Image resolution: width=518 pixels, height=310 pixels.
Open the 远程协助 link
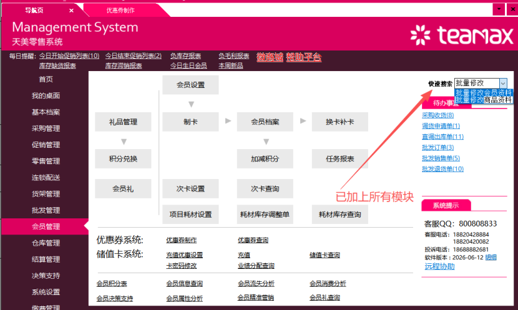click(x=440, y=266)
